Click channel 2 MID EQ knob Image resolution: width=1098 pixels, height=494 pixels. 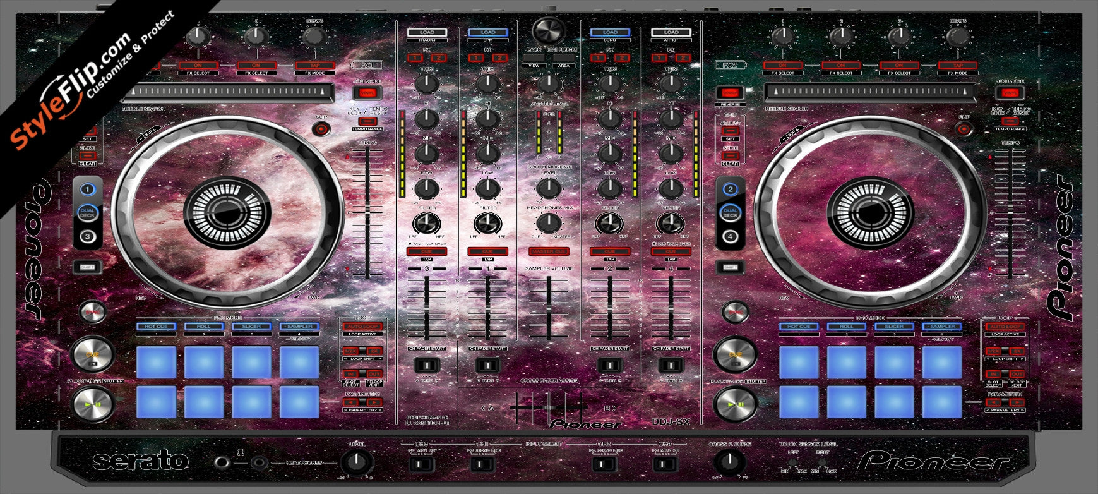click(610, 154)
